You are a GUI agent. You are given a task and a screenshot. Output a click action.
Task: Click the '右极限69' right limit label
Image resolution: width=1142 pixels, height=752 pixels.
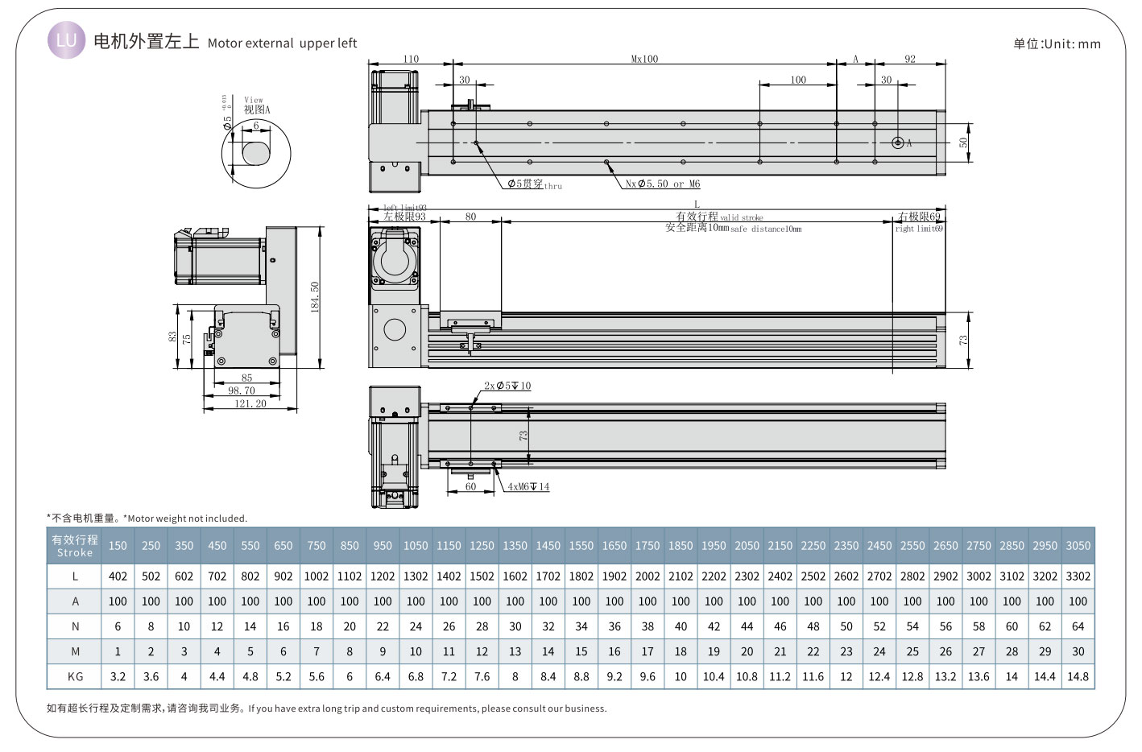(x=919, y=217)
